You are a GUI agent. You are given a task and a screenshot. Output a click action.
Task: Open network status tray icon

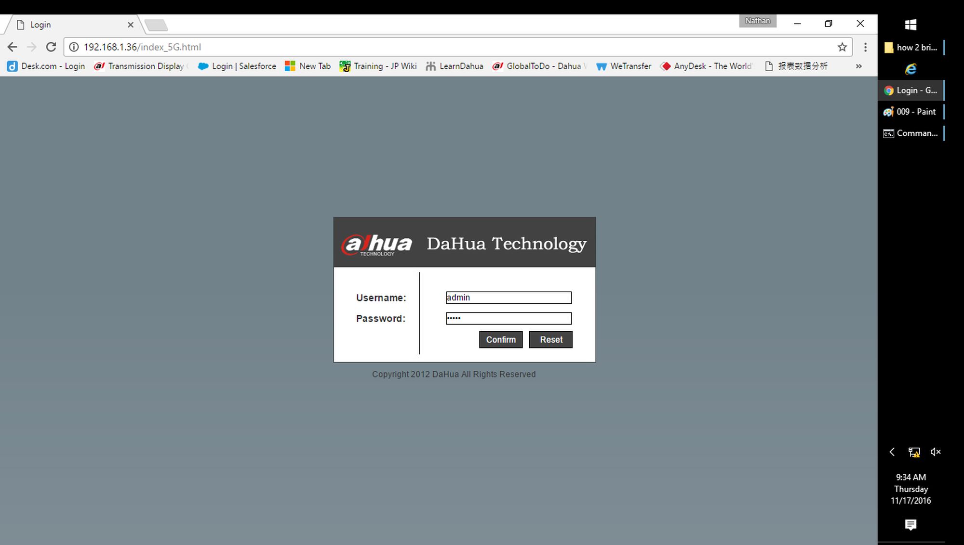click(914, 452)
